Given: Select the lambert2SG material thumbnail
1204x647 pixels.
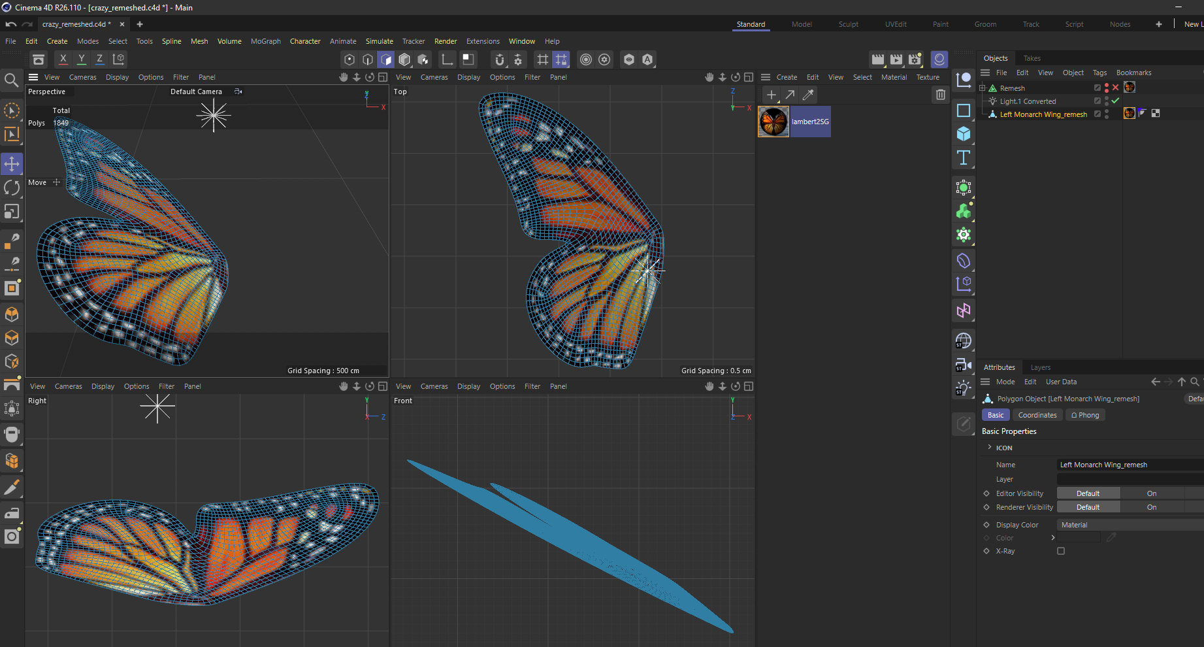Looking at the screenshot, I should (773, 122).
